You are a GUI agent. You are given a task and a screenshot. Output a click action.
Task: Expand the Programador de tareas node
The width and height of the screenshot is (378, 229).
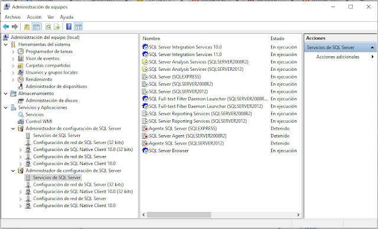click(13, 51)
